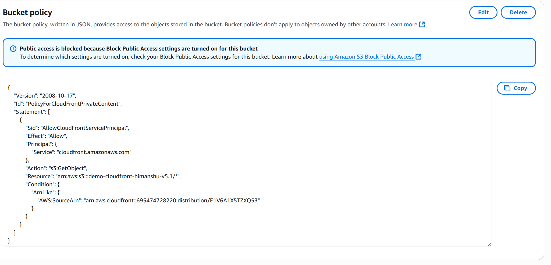
Task: Click the "Version" line in the policy
Action: [45, 96]
